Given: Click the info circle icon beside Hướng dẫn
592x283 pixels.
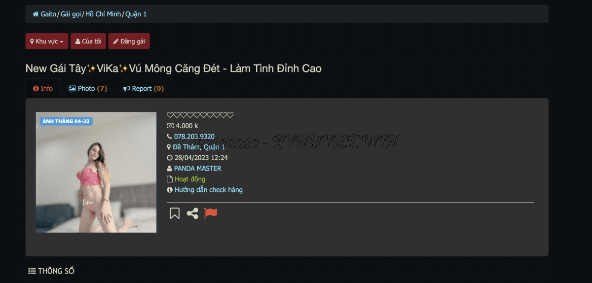Looking at the screenshot, I should (x=170, y=190).
